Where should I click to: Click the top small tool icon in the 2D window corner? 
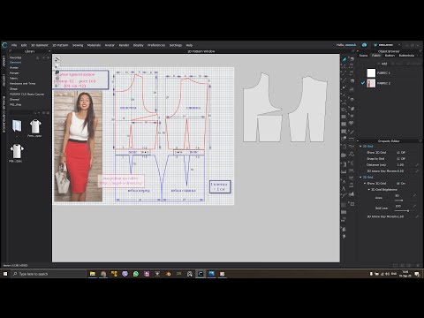coord(57,59)
